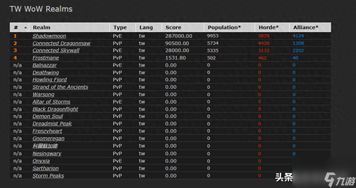The width and height of the screenshot is (356, 188).
Task: Select Shadowmoon Horde count 5829
Action: (264, 36)
